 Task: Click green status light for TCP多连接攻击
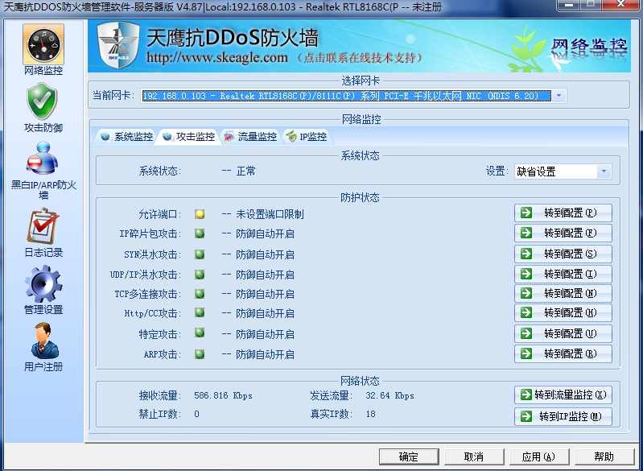[200, 293]
